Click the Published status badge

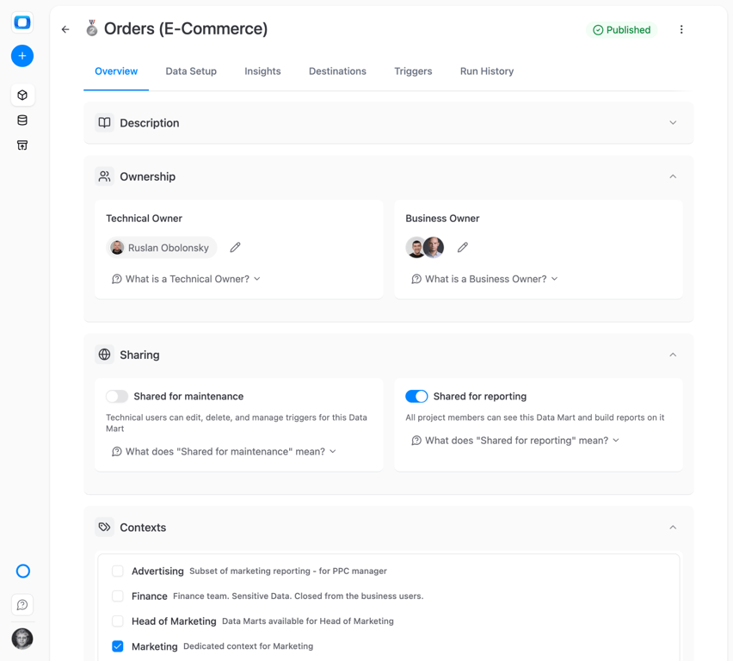pyautogui.click(x=622, y=30)
